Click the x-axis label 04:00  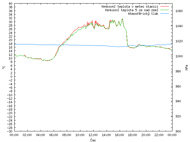tap(40, 135)
